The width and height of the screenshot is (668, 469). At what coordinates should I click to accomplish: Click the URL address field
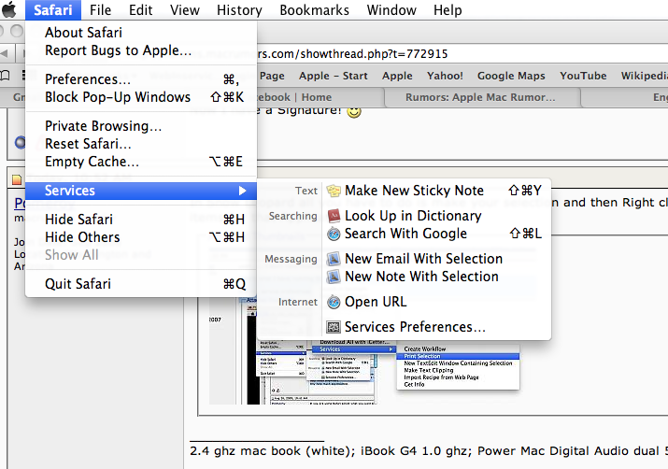click(462, 53)
